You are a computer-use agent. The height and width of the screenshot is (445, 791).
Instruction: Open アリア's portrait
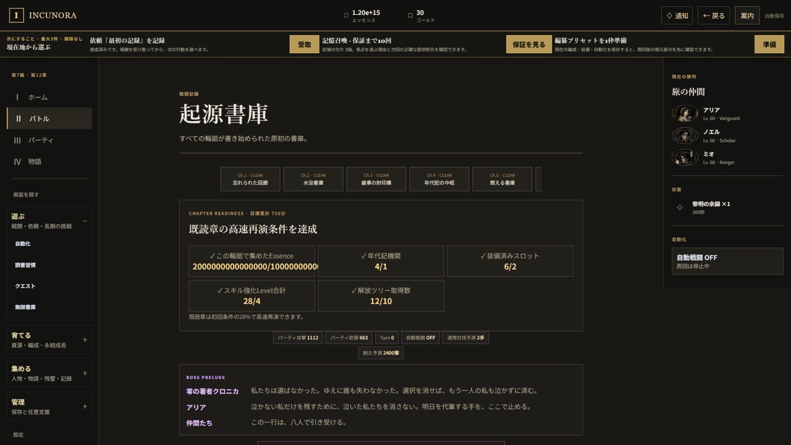pos(685,114)
